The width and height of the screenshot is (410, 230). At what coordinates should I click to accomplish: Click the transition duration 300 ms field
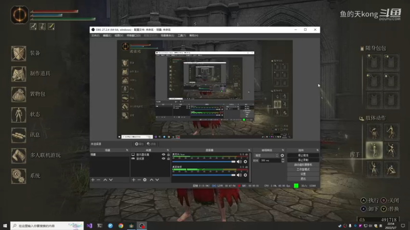271,160
